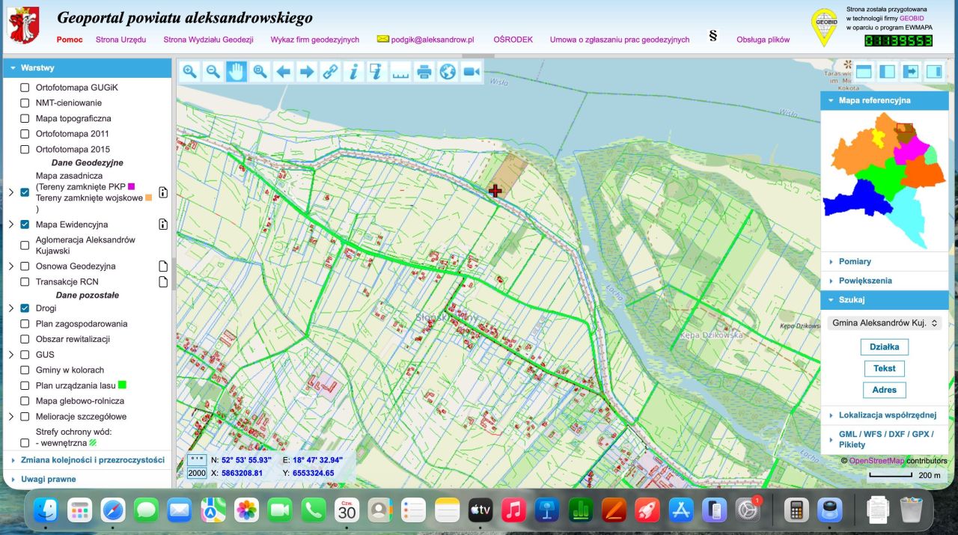Enable the Ortofotomapa GUGiK layer checkbox
This screenshot has height=535, width=958.
25,88
